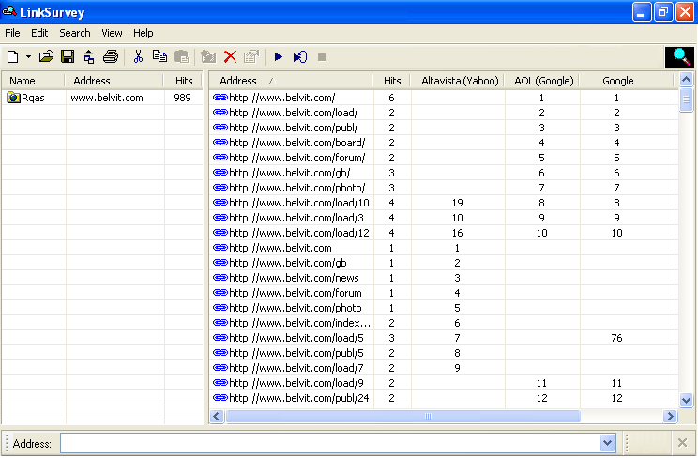Screen dimensions: 698x458
Task: Select the http://www.belvit.com/load/3 row
Action: point(443,218)
